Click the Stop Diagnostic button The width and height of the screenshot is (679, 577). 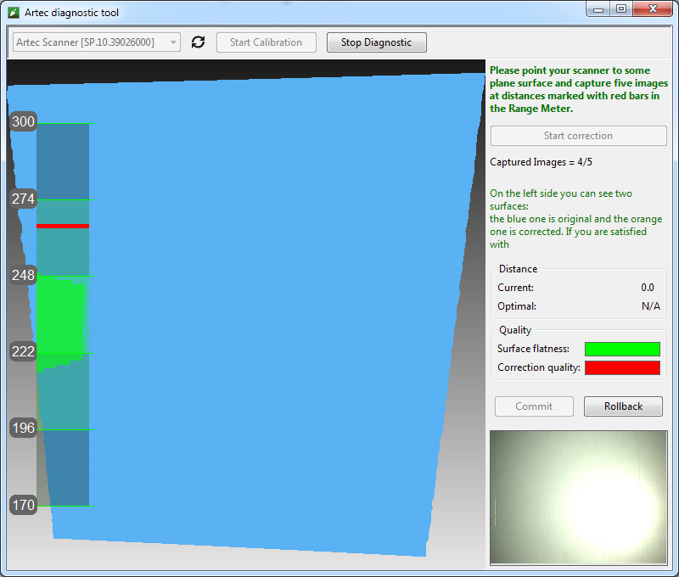click(376, 42)
